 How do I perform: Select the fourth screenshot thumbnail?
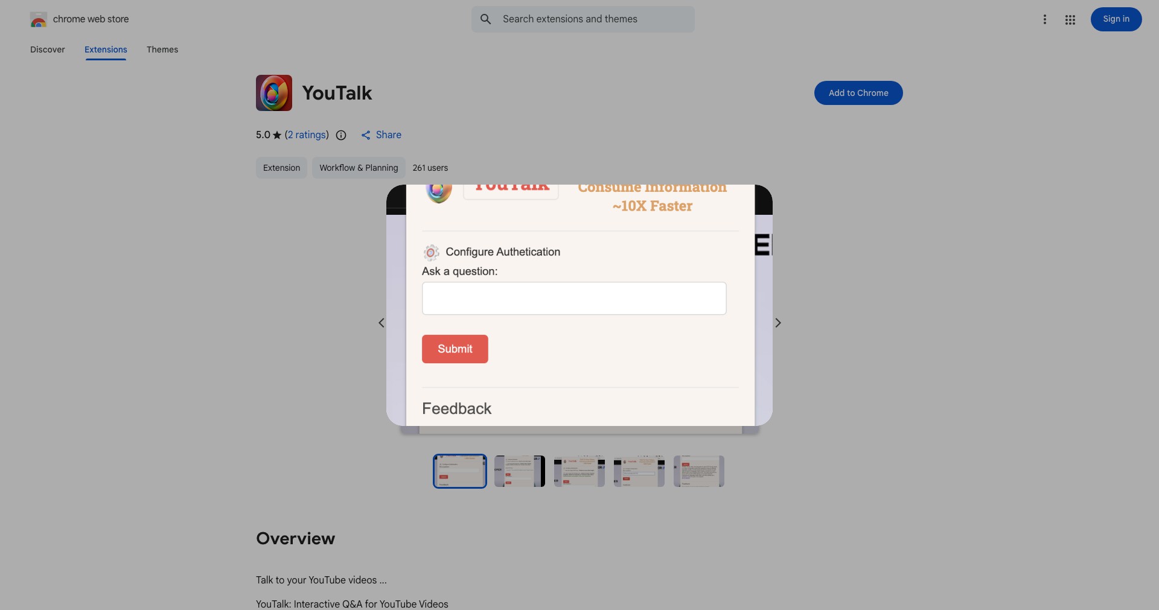[639, 471]
